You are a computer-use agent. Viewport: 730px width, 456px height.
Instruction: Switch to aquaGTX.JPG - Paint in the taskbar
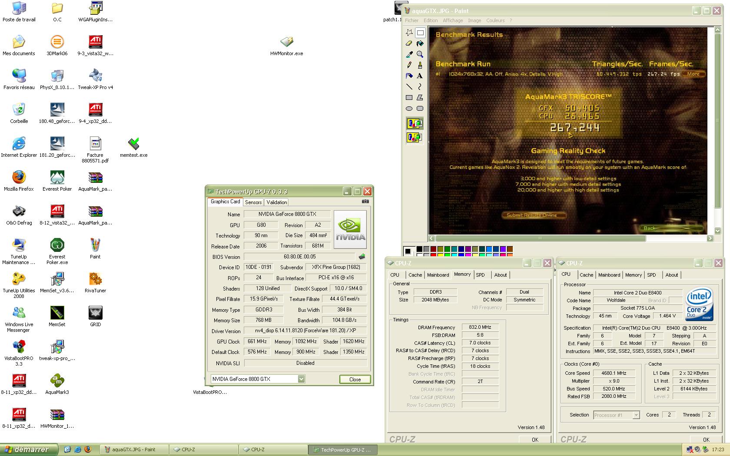click(x=134, y=450)
